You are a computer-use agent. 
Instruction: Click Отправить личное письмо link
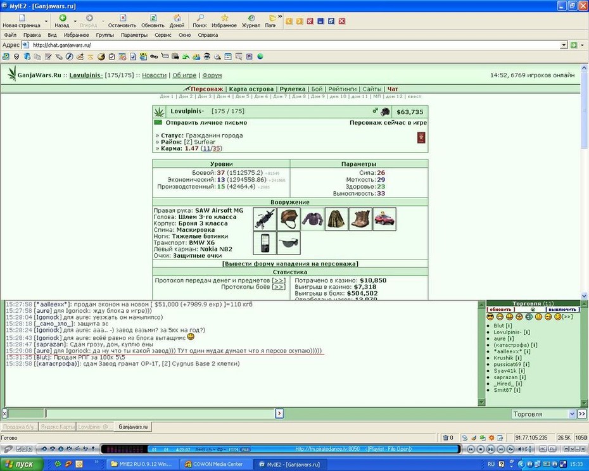[206, 123]
